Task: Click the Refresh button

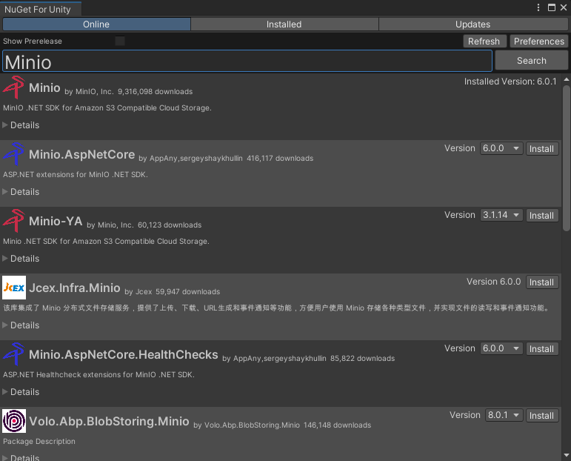Action: [x=484, y=42]
